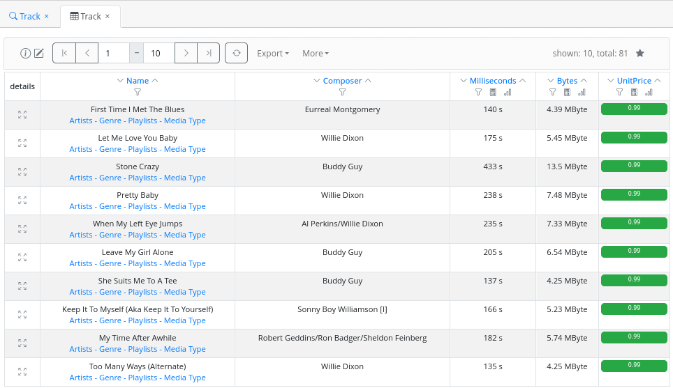The height and width of the screenshot is (388, 673).
Task: Click the info icon in the toolbar
Action: point(26,54)
